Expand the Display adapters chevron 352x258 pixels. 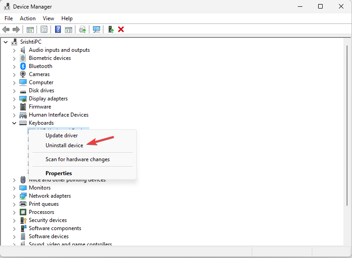[14, 99]
